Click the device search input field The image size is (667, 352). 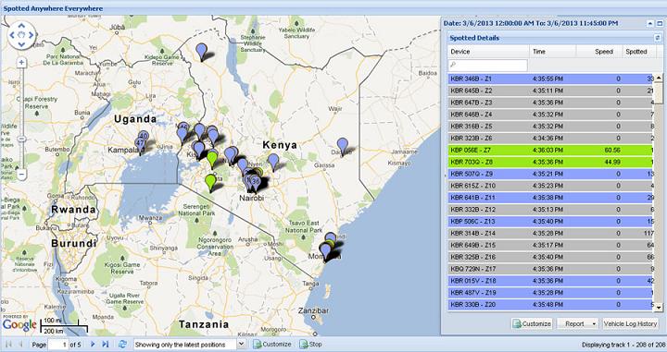pos(488,66)
